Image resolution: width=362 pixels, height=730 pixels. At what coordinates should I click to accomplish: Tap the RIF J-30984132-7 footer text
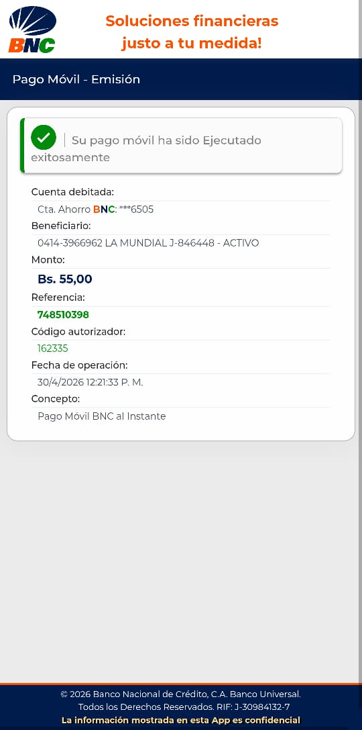click(253, 707)
